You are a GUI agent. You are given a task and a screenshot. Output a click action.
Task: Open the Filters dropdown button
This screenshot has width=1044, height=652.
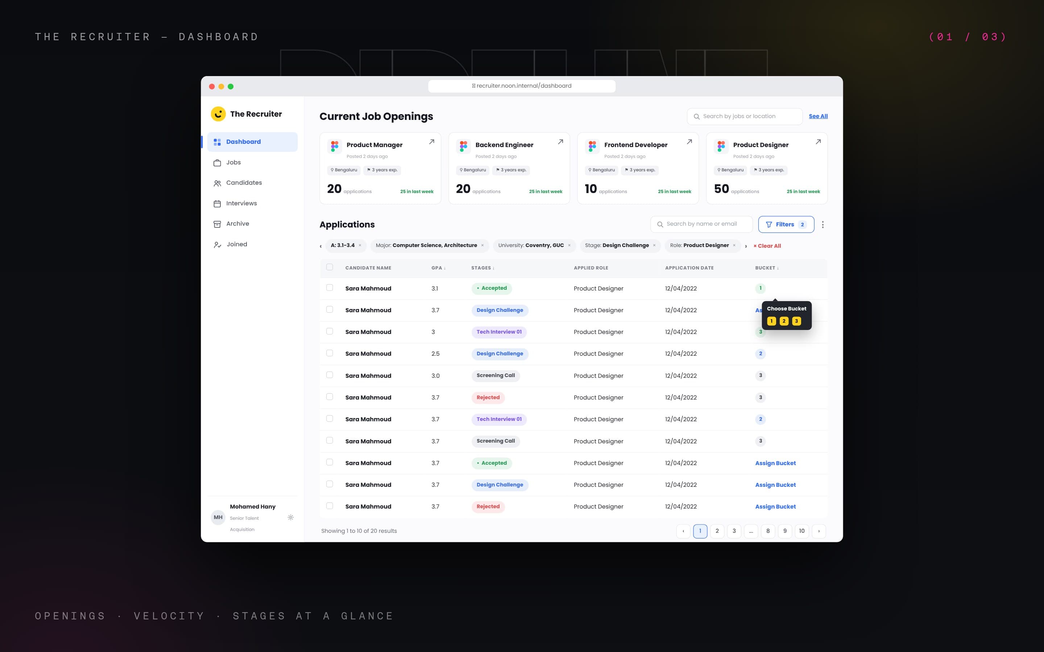pos(786,224)
